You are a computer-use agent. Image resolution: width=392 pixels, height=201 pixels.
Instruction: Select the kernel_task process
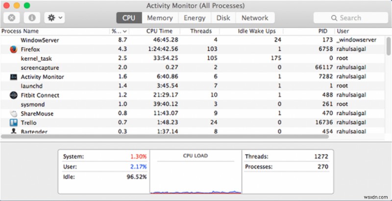point(36,58)
